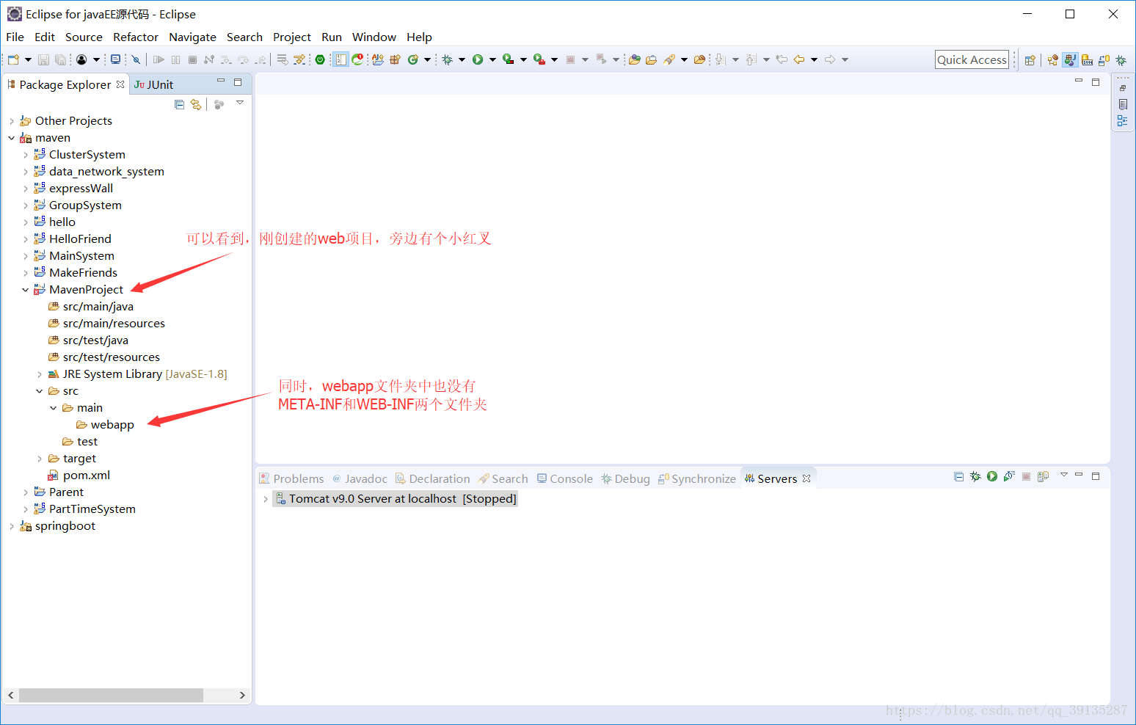
Task: Collapse the MavenProject tree node
Action: (26, 290)
